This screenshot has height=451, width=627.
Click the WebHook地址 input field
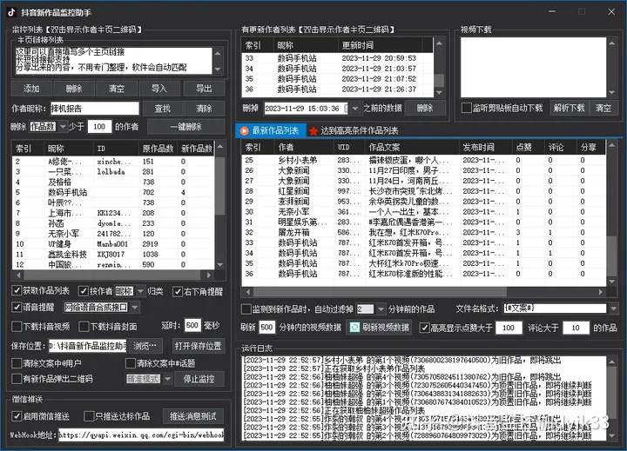tap(141, 434)
